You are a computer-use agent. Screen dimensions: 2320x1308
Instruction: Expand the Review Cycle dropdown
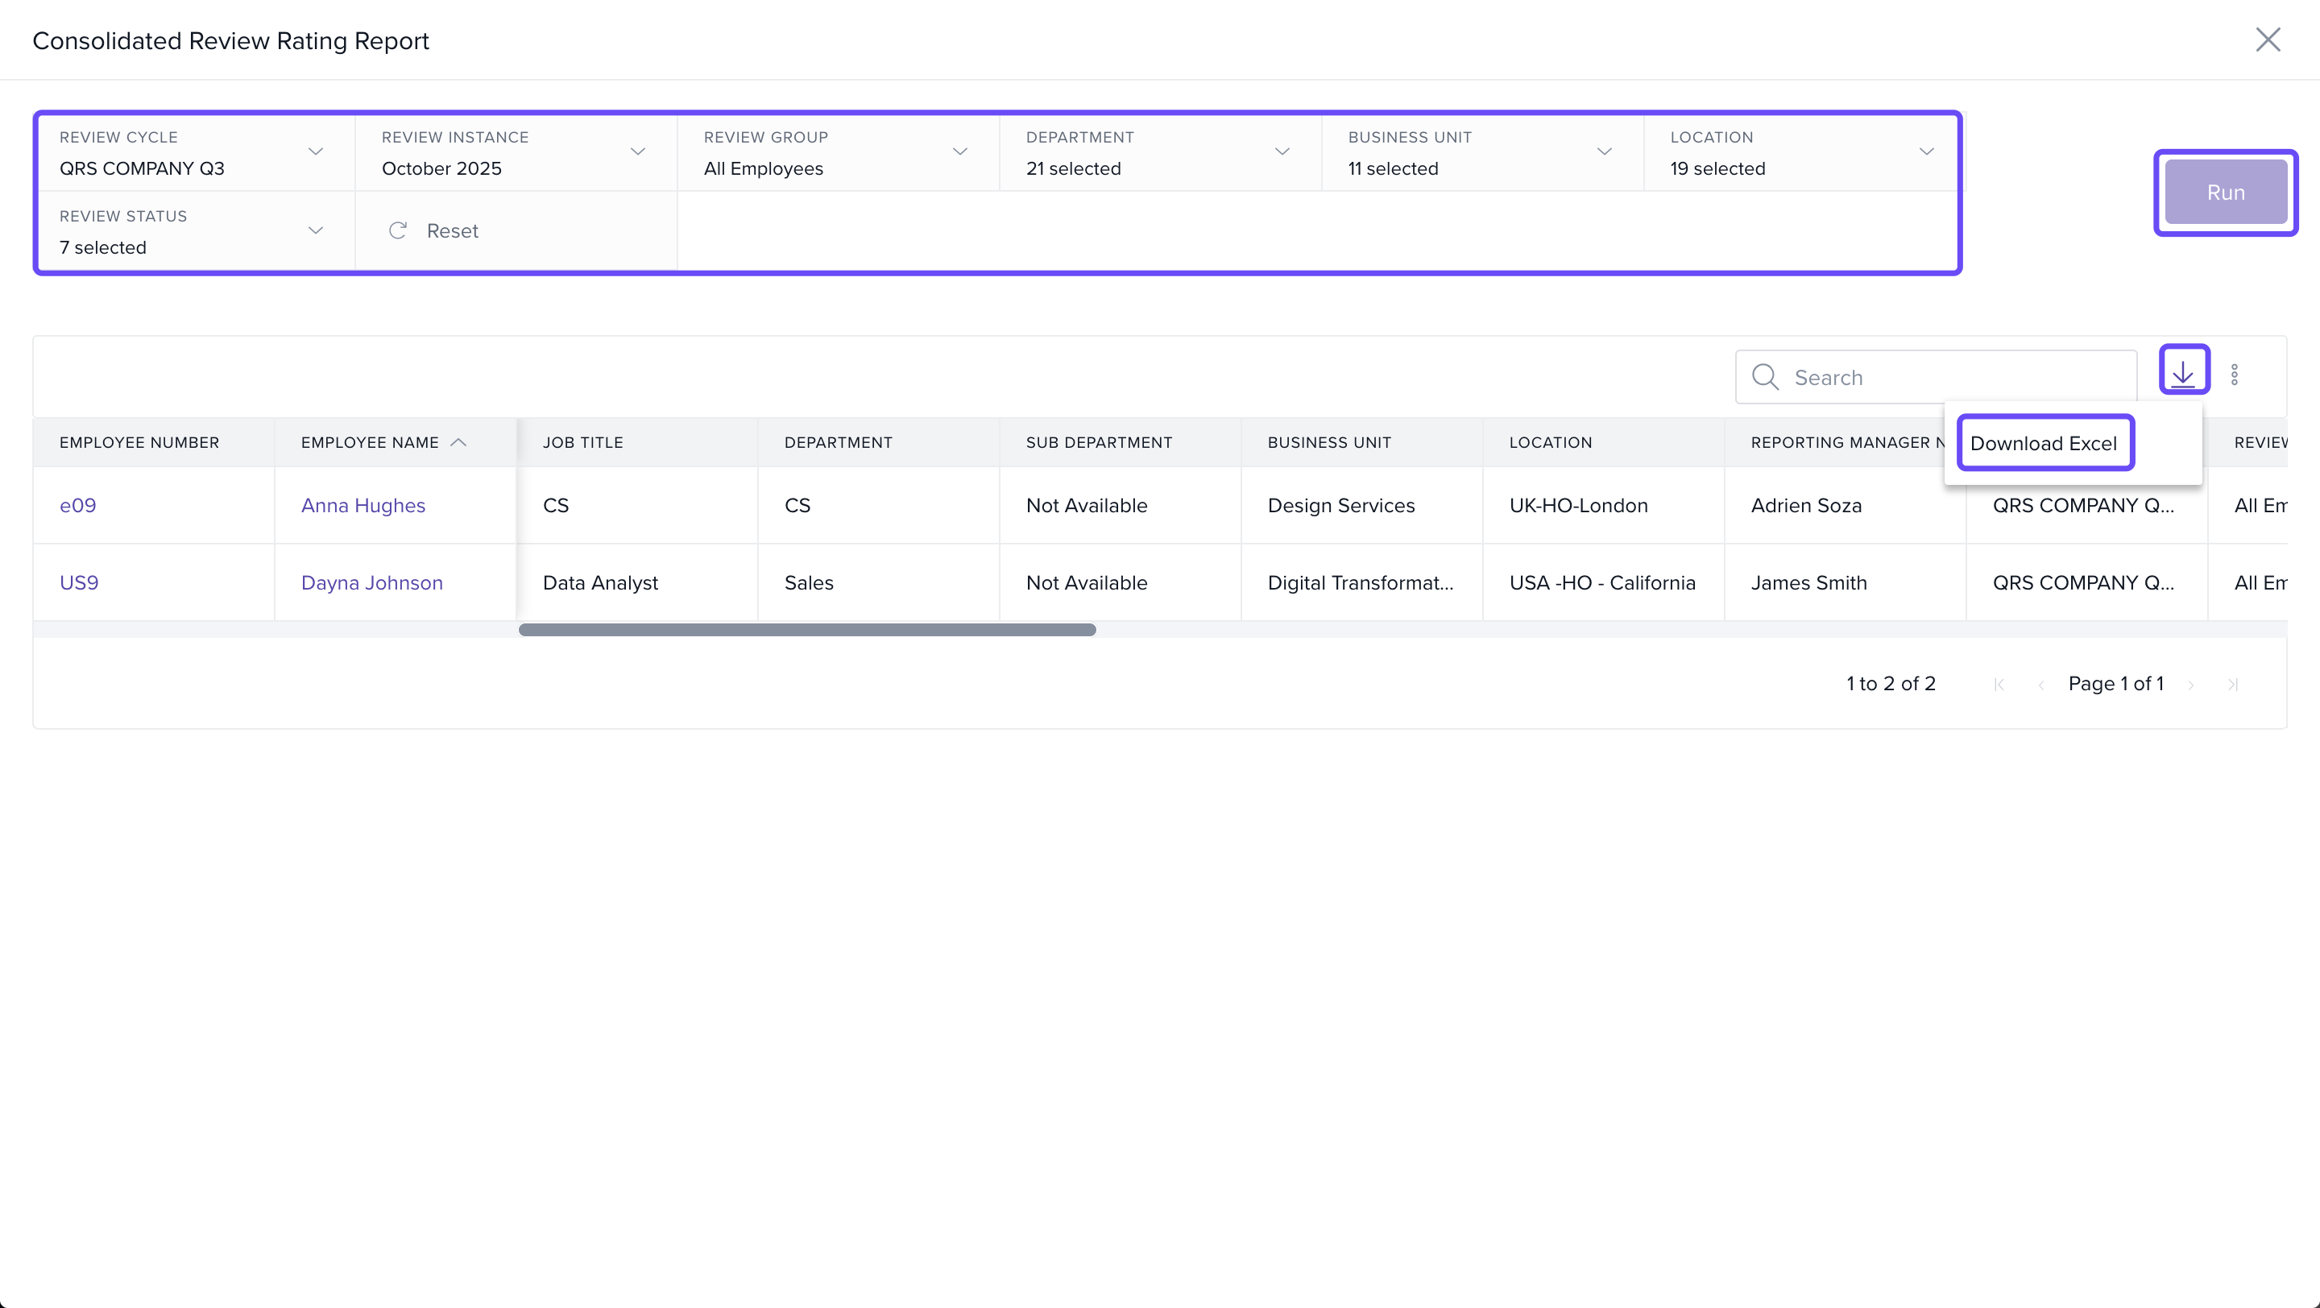315,151
